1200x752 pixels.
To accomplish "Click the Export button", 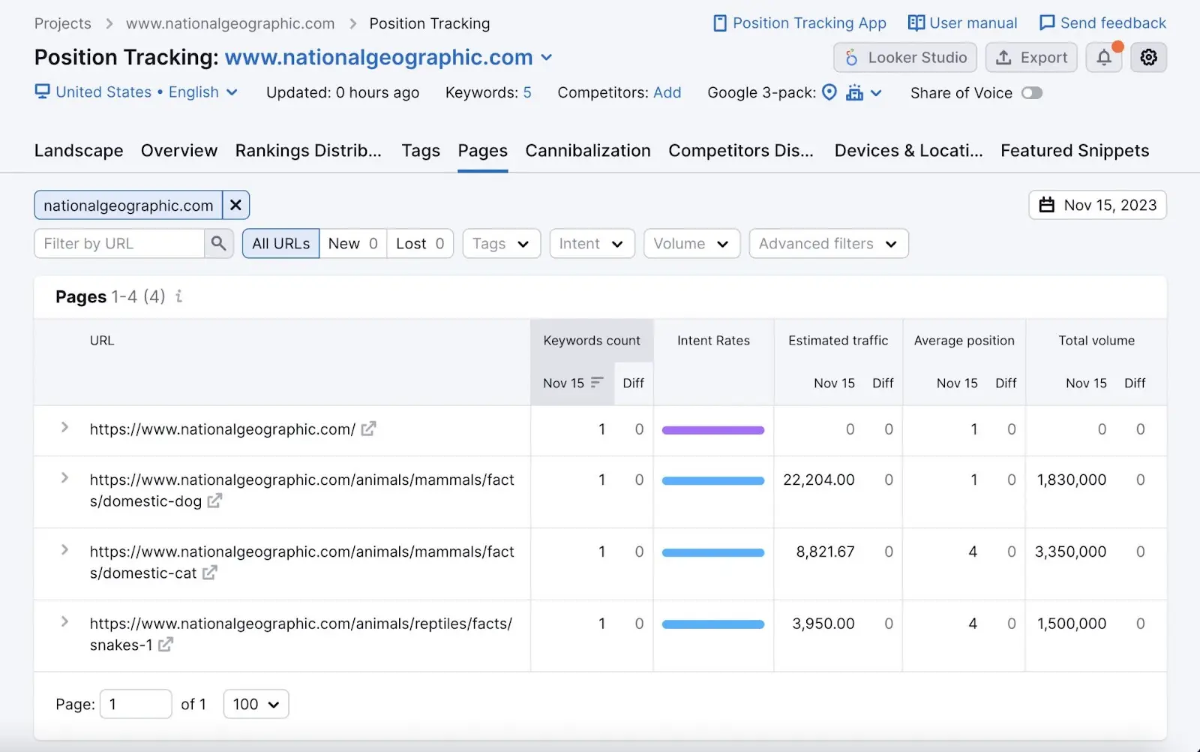I will click(x=1031, y=58).
